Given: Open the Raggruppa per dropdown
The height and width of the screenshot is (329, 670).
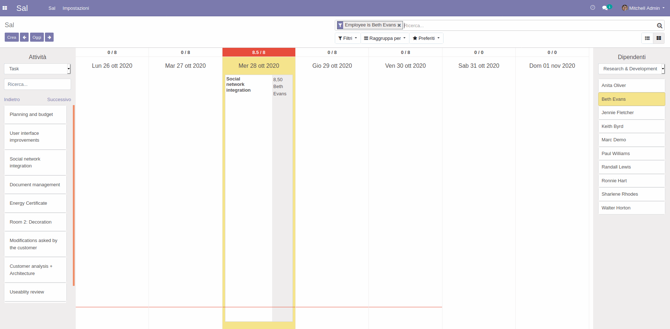Looking at the screenshot, I should [x=384, y=38].
